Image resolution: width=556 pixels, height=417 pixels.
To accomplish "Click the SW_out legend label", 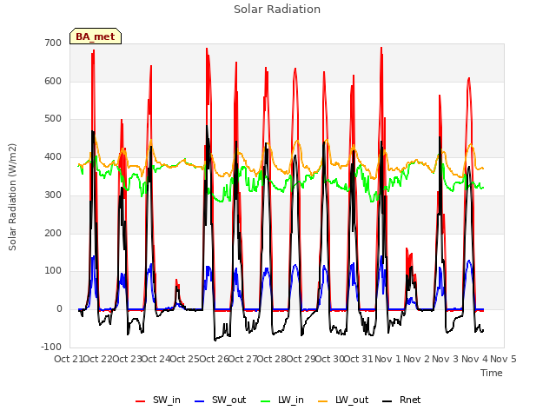I will [x=228, y=400].
